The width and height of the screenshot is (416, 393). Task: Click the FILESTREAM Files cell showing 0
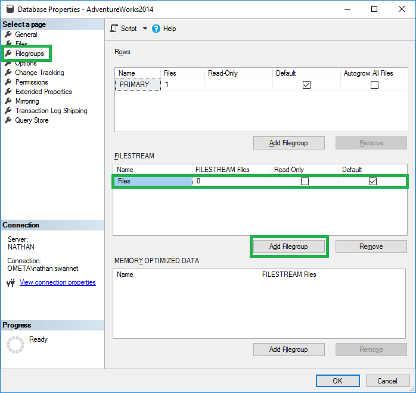pos(231,181)
